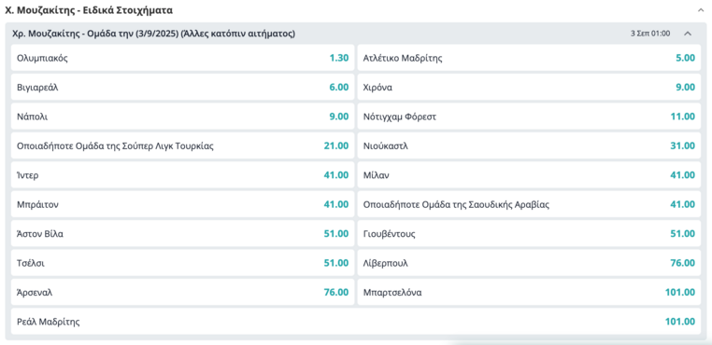Add Νάπολι 9.00 to betslip
The image size is (712, 345).
[x=182, y=117]
